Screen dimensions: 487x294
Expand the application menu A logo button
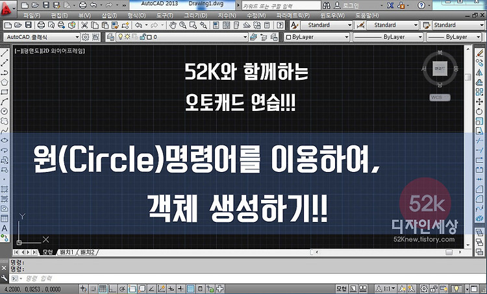click(8, 8)
